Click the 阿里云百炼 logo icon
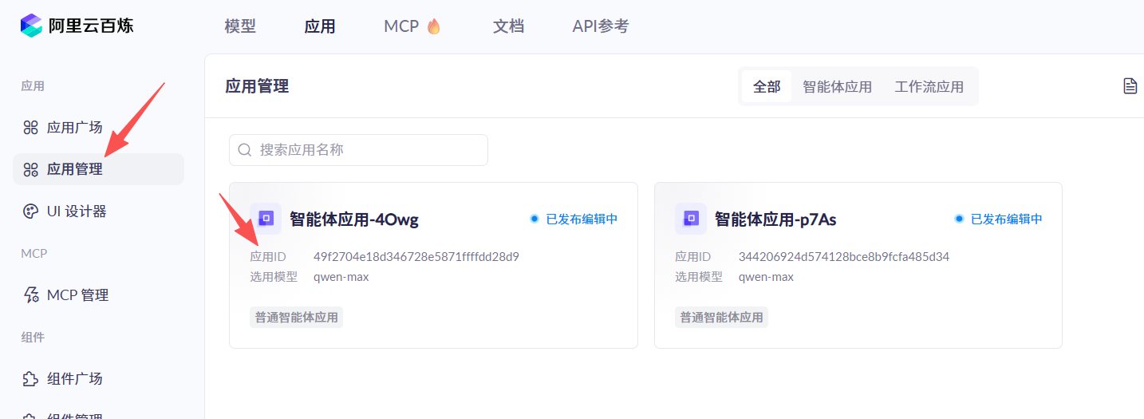The width and height of the screenshot is (1144, 419). tap(31, 26)
